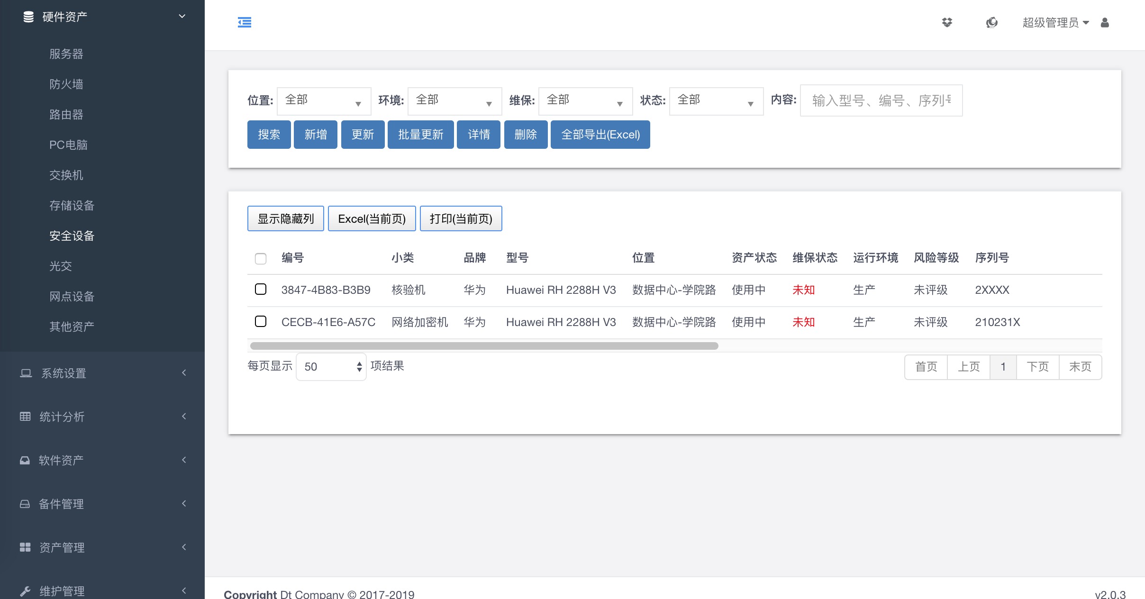Type in the 内容 search input field
Viewport: 1145px width, 599px height.
[881, 100]
